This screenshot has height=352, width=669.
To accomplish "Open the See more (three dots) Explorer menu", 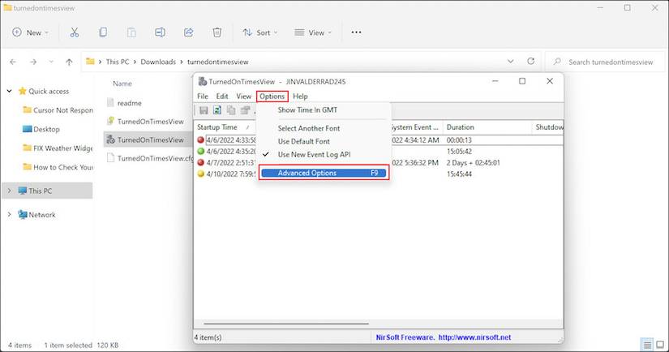I will point(356,32).
